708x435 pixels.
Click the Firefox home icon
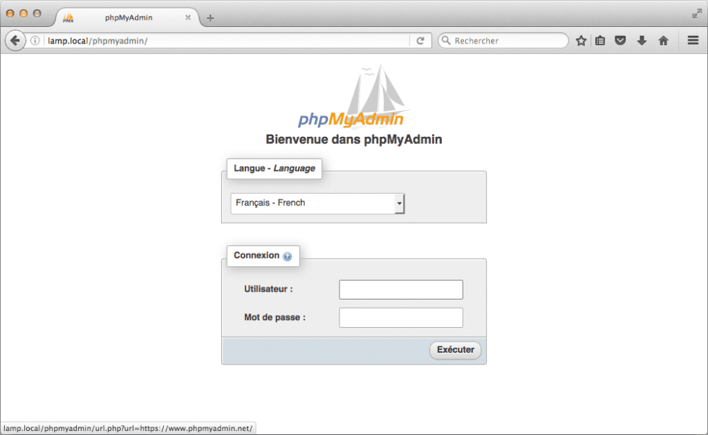pos(662,40)
